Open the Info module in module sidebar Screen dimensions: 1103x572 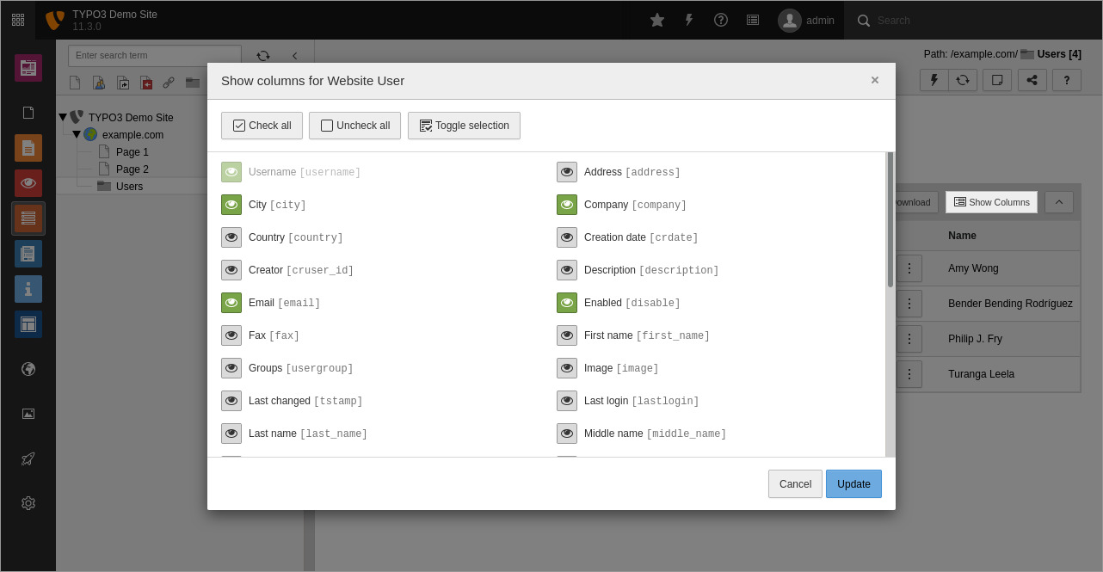28,289
